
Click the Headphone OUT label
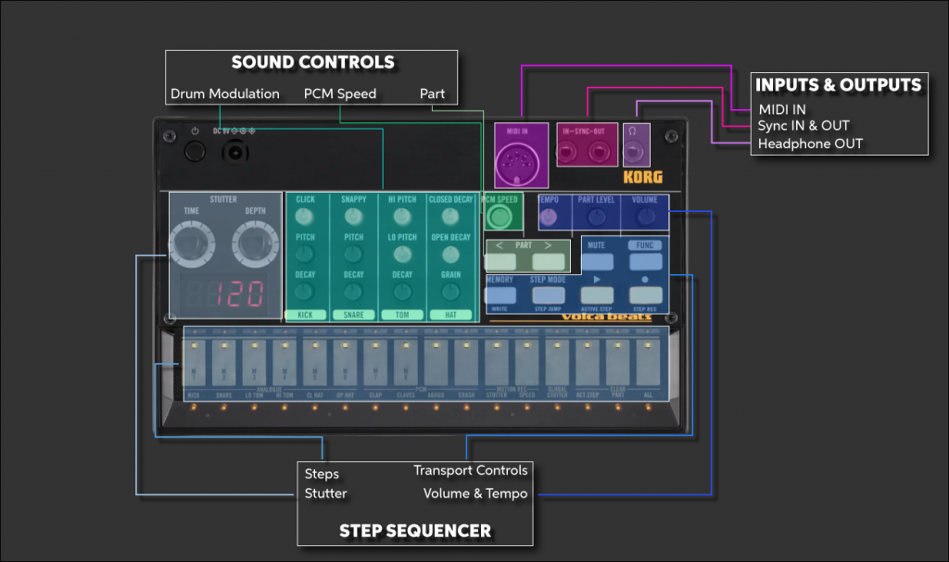click(x=810, y=144)
